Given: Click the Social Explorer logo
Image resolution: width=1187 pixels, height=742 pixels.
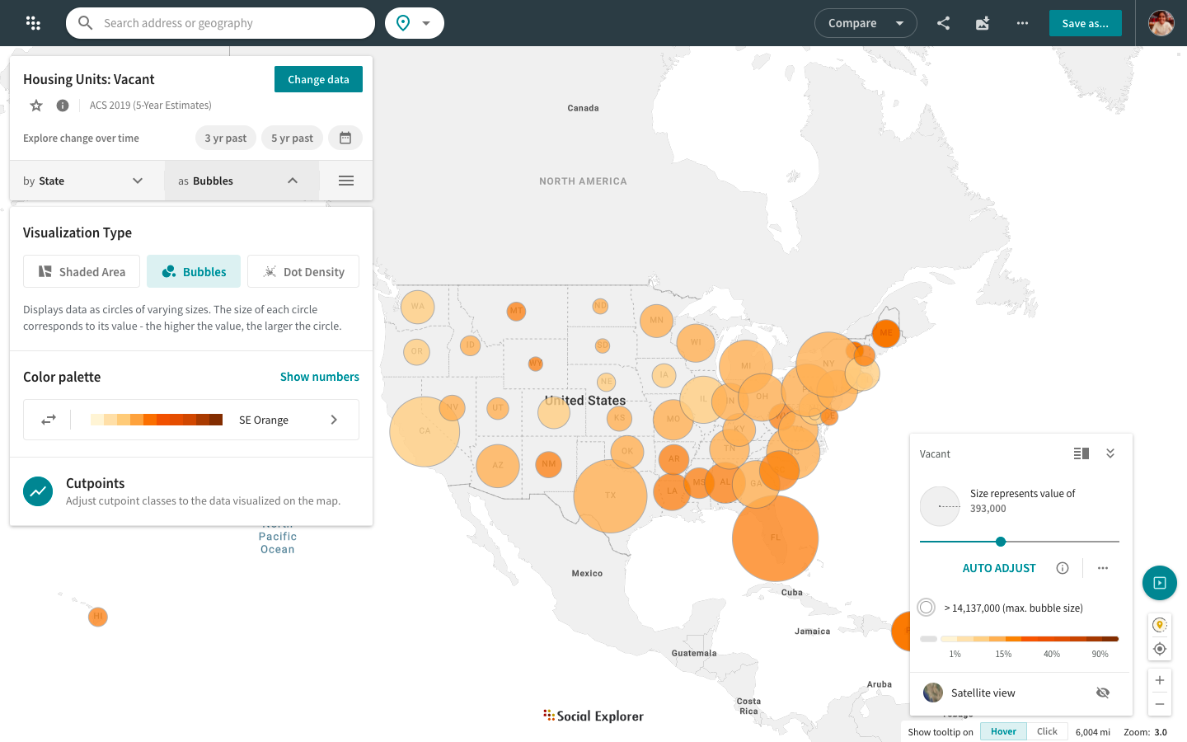Looking at the screenshot, I should [x=593, y=716].
